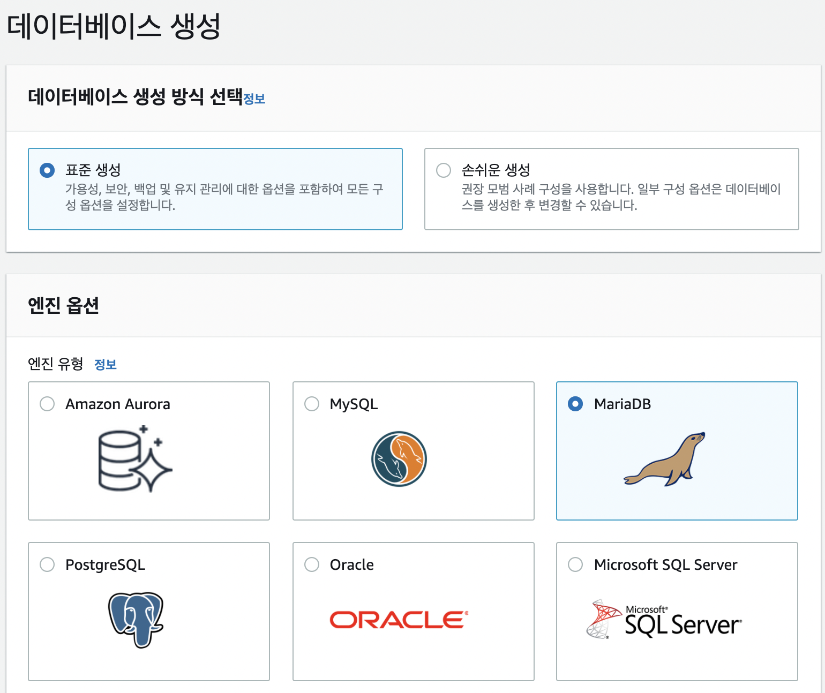This screenshot has width=825, height=693.
Task: Choose Amazon Aurora engine radio button
Action: pyautogui.click(x=47, y=404)
